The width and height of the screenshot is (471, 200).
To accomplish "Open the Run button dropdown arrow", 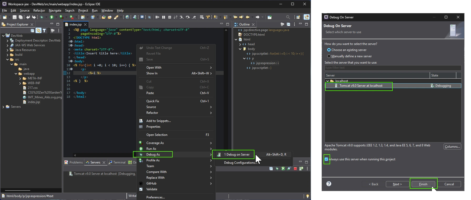I will 56,17.
